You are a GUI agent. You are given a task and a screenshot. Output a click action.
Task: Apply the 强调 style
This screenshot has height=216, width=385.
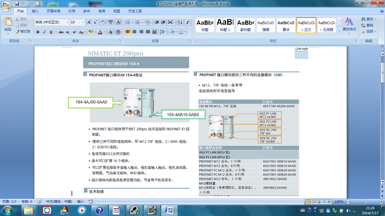(266, 25)
